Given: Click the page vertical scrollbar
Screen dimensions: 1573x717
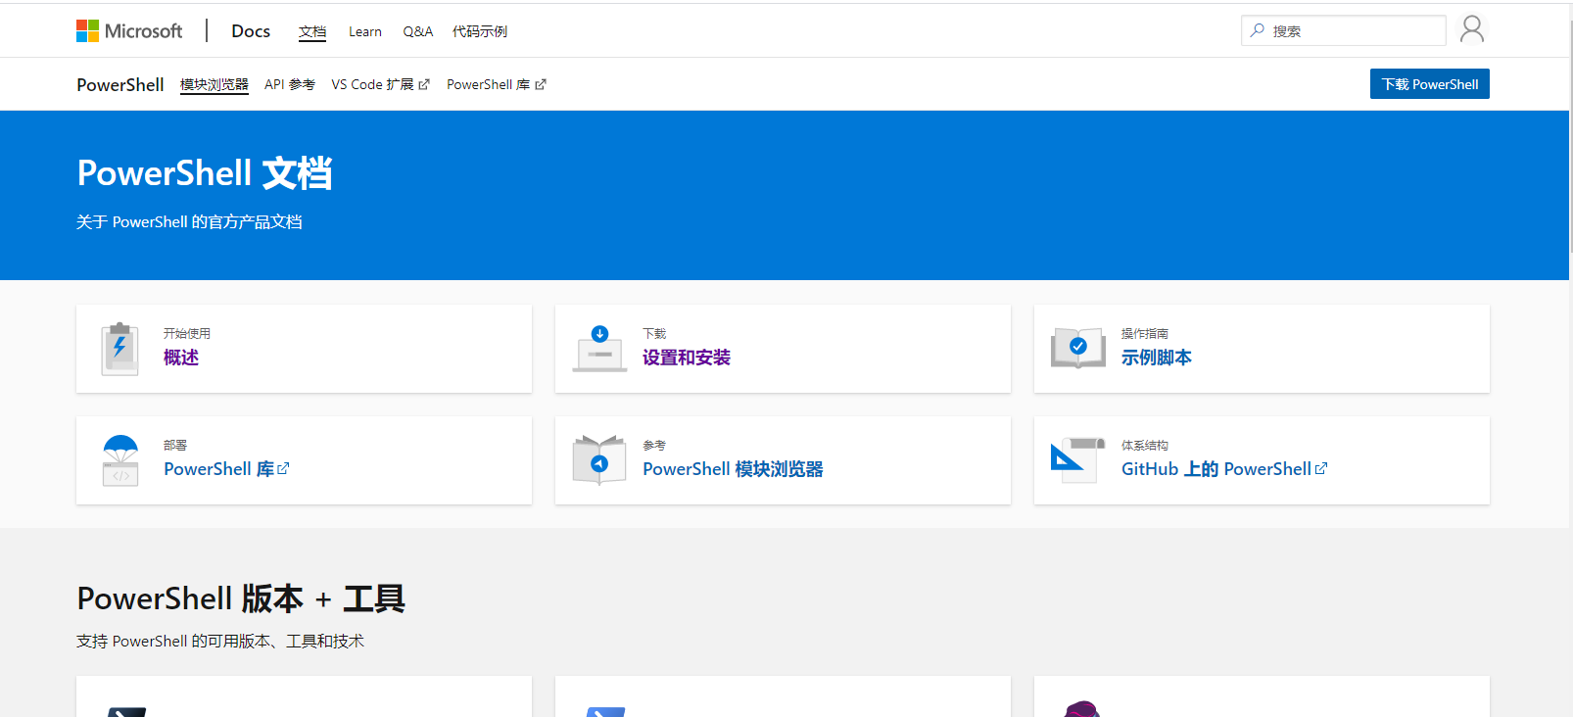Looking at the screenshot, I should 1569,137.
